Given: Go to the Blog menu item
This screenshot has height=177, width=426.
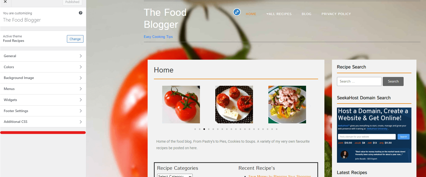Looking at the screenshot, I should 307,14.
